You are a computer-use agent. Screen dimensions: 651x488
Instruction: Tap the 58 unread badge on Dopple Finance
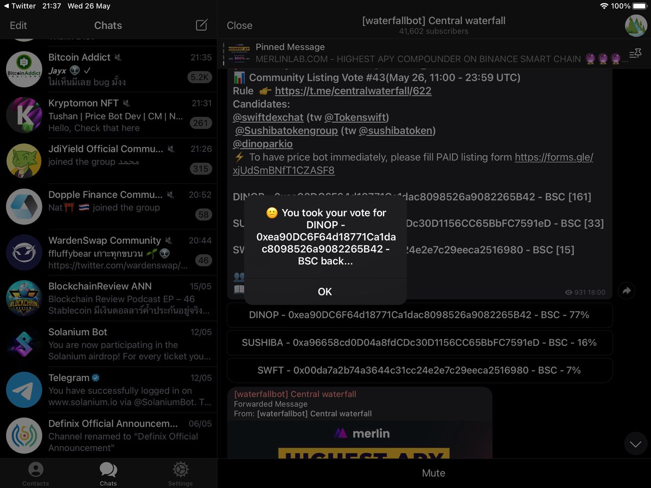click(203, 215)
